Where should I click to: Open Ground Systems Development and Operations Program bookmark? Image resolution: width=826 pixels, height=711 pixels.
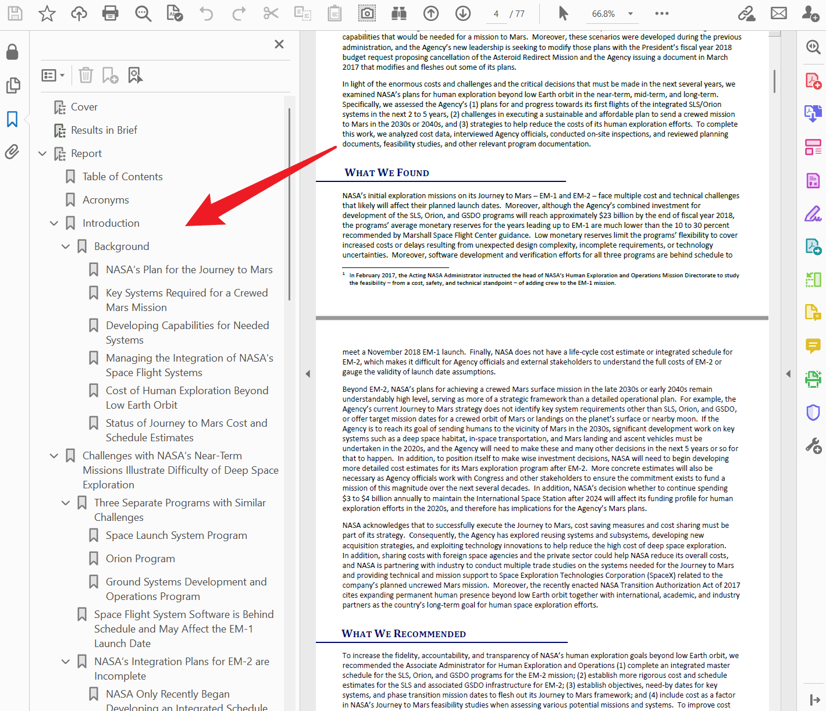186,589
